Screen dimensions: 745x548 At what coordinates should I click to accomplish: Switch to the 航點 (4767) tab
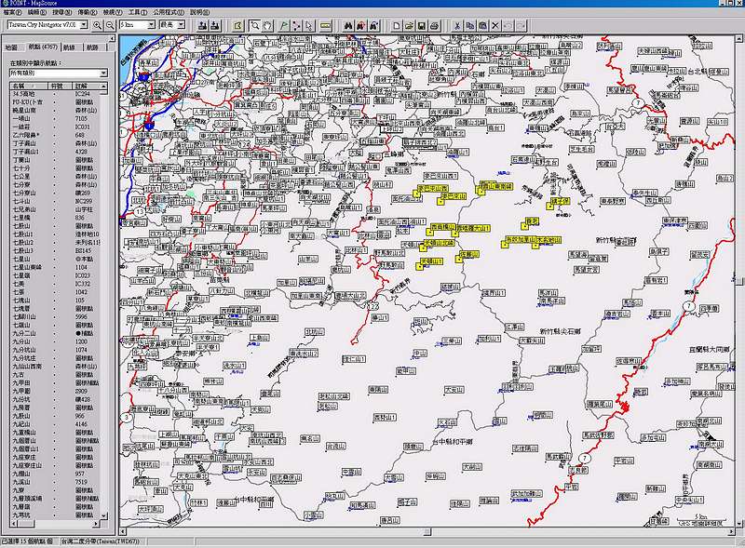click(x=43, y=47)
